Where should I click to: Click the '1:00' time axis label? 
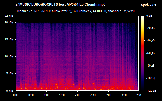tap(46, 95)
